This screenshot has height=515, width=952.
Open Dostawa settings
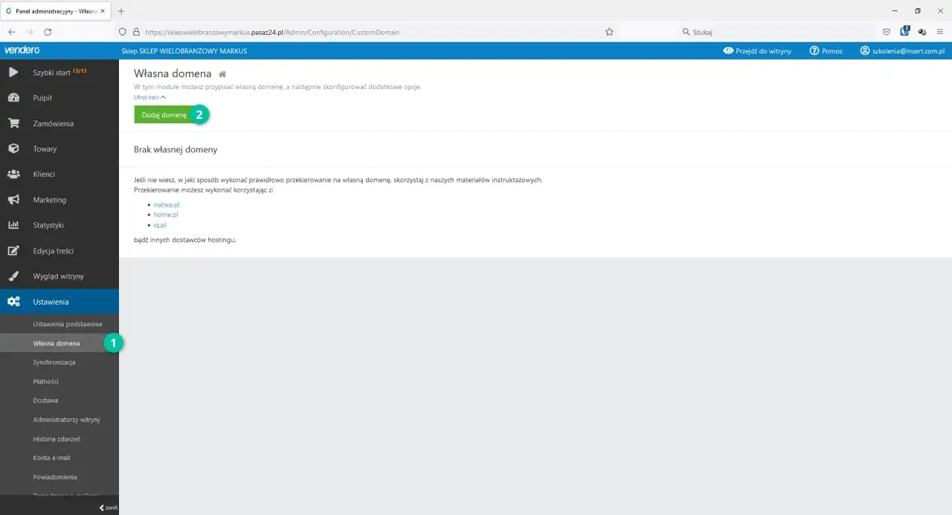click(45, 400)
